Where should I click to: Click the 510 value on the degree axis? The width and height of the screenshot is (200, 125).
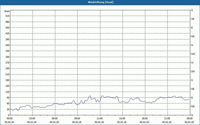pos(7,16)
